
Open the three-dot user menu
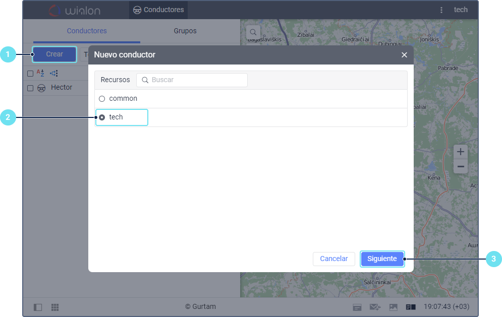pyautogui.click(x=441, y=10)
